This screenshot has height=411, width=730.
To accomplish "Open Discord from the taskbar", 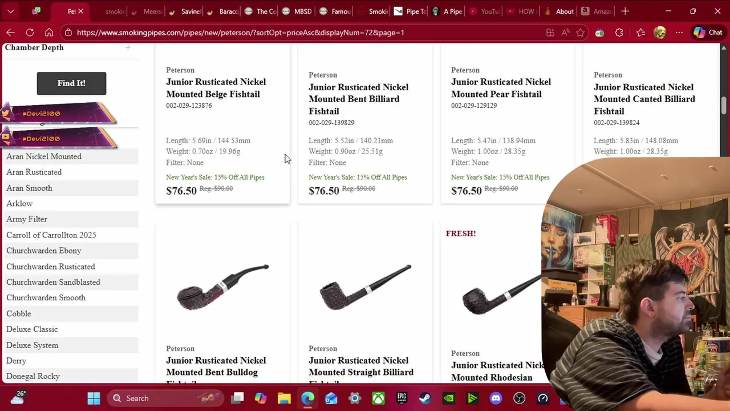I will [x=496, y=398].
